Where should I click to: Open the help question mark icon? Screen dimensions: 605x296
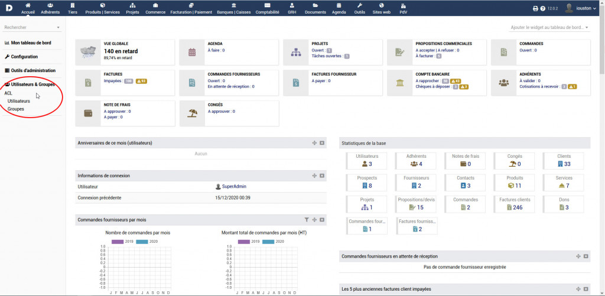click(542, 9)
